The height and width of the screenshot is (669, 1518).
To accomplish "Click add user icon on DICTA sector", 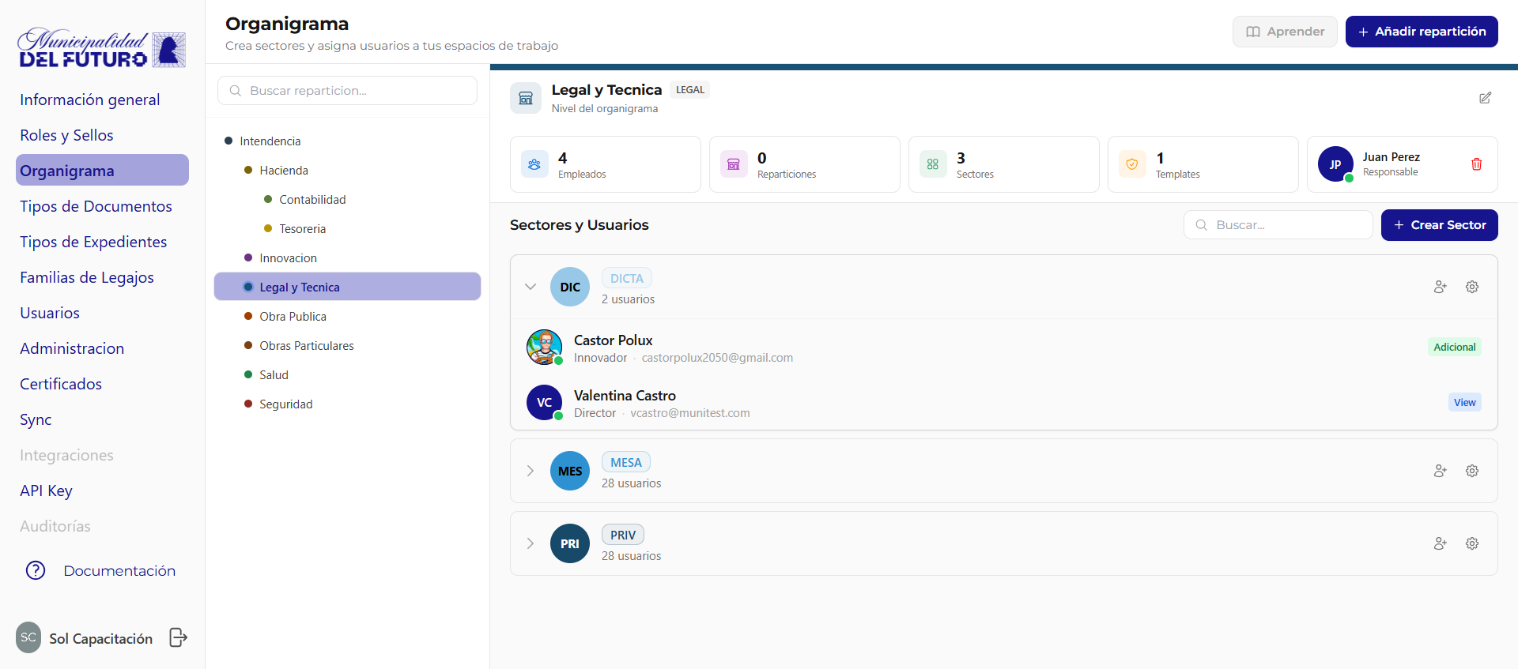I will (1440, 287).
